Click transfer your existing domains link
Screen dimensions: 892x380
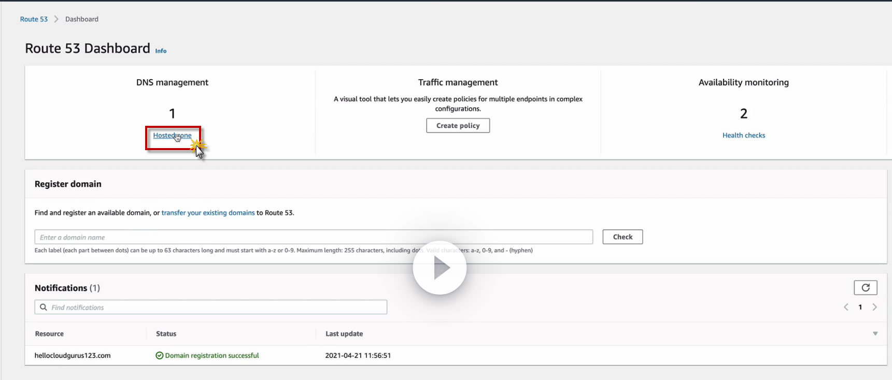point(208,213)
